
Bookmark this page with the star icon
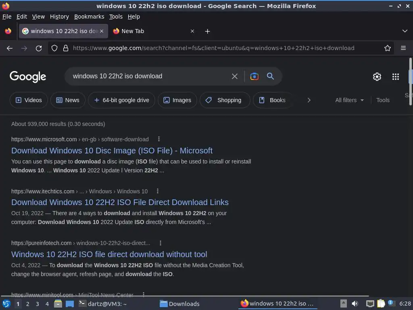pos(388,48)
